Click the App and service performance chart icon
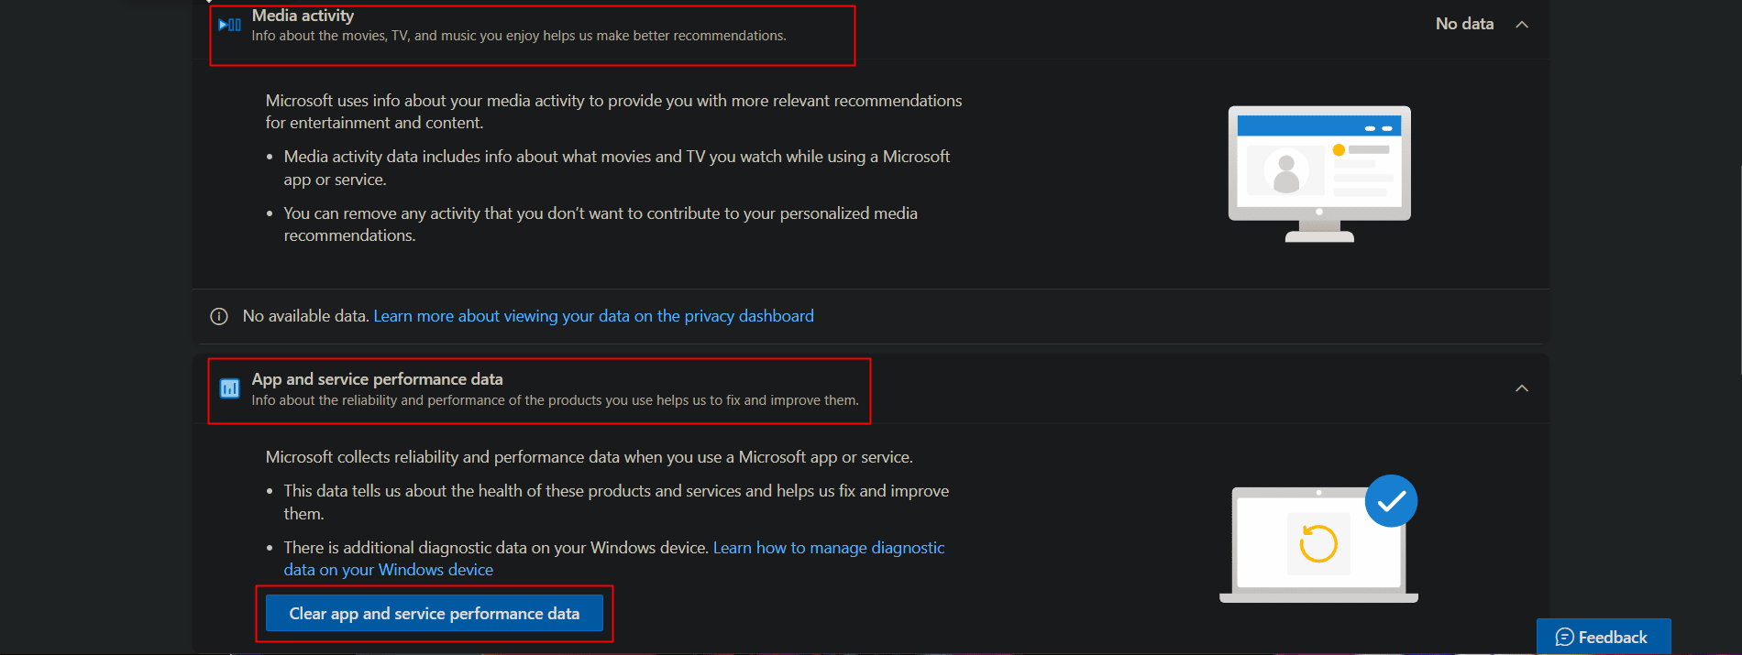The image size is (1742, 655). point(229,388)
